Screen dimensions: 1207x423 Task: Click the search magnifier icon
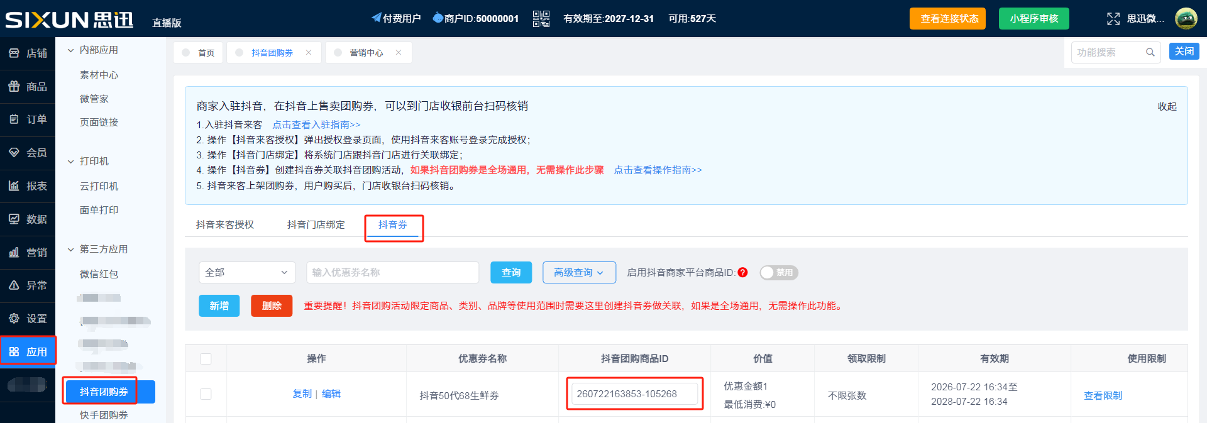tap(1150, 52)
